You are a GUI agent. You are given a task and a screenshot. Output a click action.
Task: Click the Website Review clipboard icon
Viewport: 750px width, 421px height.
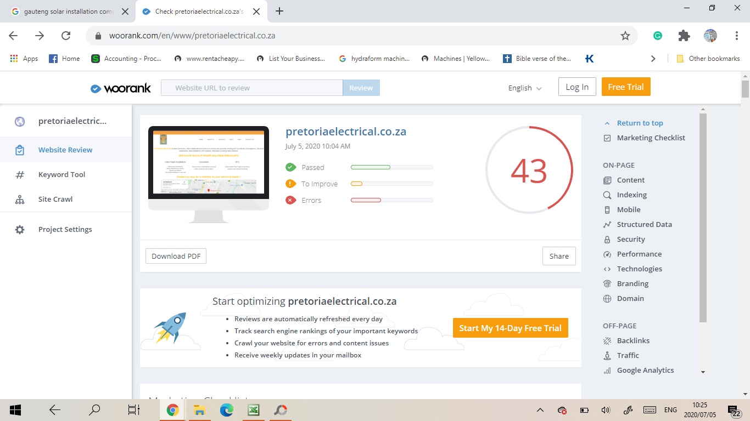click(x=20, y=150)
